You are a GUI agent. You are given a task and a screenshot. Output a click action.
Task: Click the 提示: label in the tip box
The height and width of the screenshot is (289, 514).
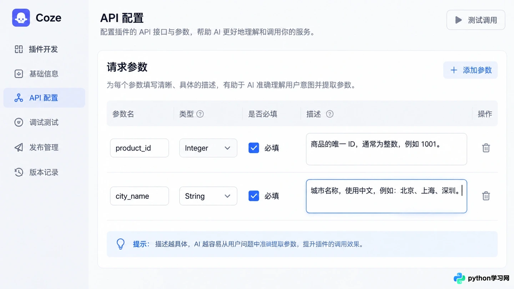(x=141, y=244)
